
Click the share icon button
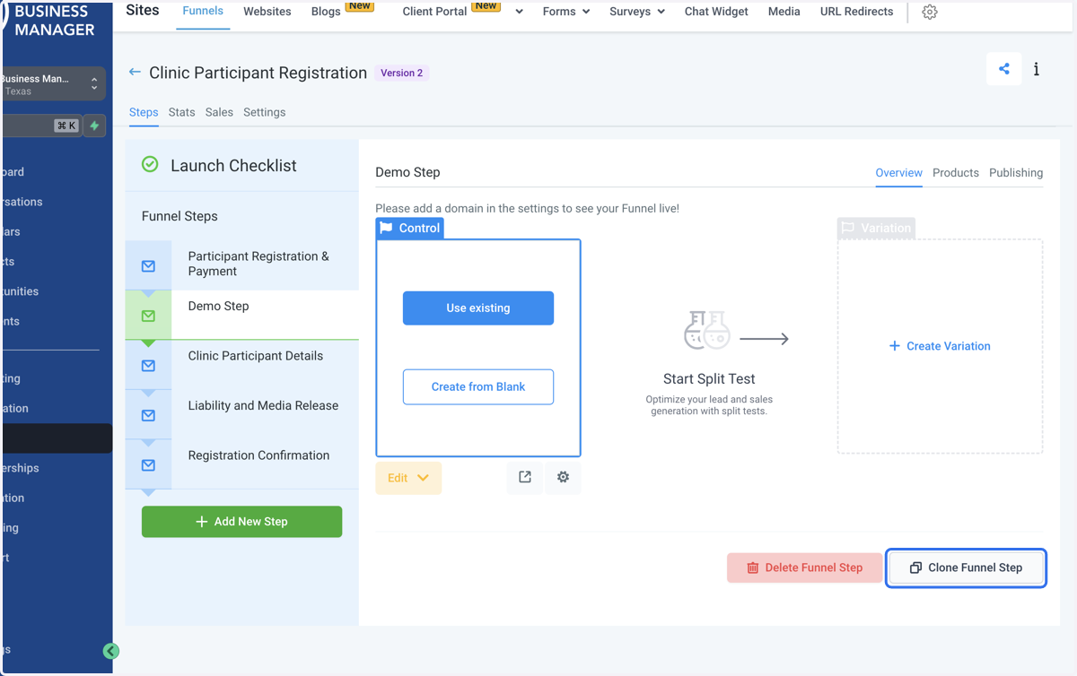point(1004,69)
